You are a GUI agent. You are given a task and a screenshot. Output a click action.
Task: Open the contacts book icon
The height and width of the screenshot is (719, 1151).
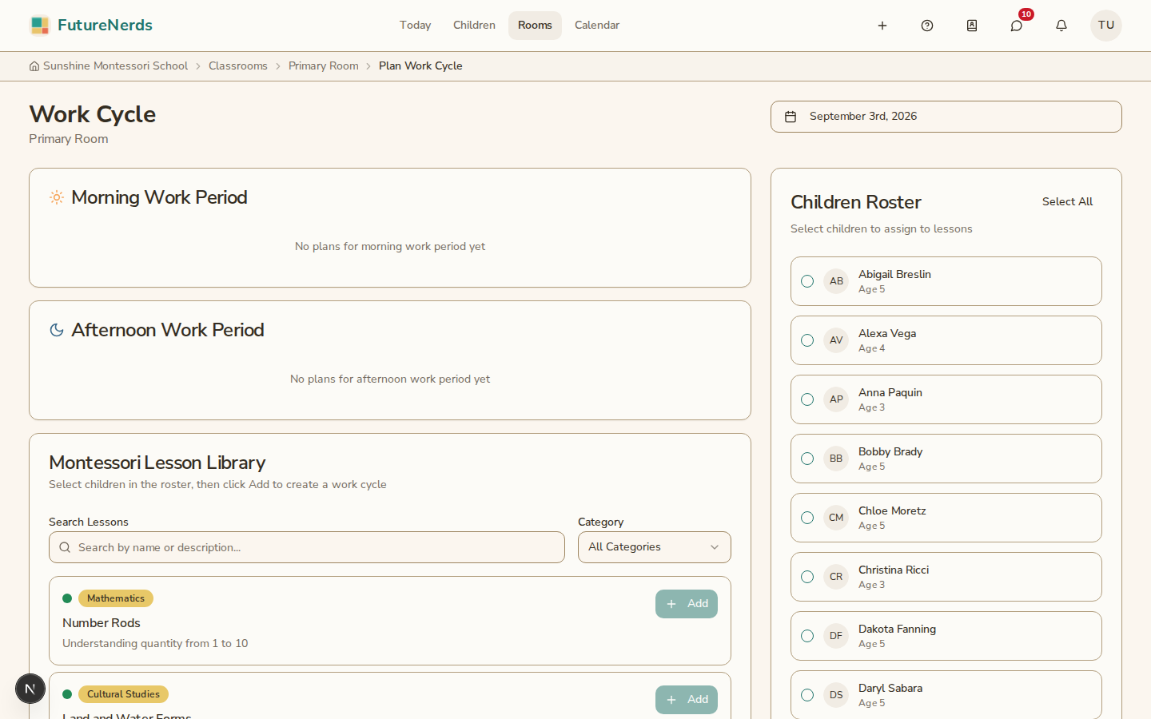pyautogui.click(x=972, y=26)
